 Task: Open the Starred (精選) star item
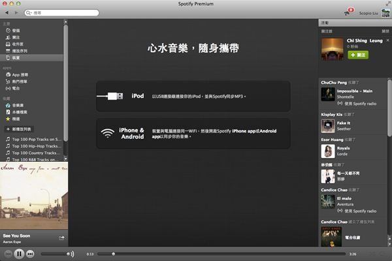click(13, 119)
